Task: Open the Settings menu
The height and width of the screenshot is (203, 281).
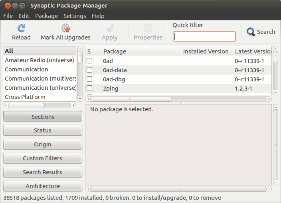Action: tap(75, 16)
